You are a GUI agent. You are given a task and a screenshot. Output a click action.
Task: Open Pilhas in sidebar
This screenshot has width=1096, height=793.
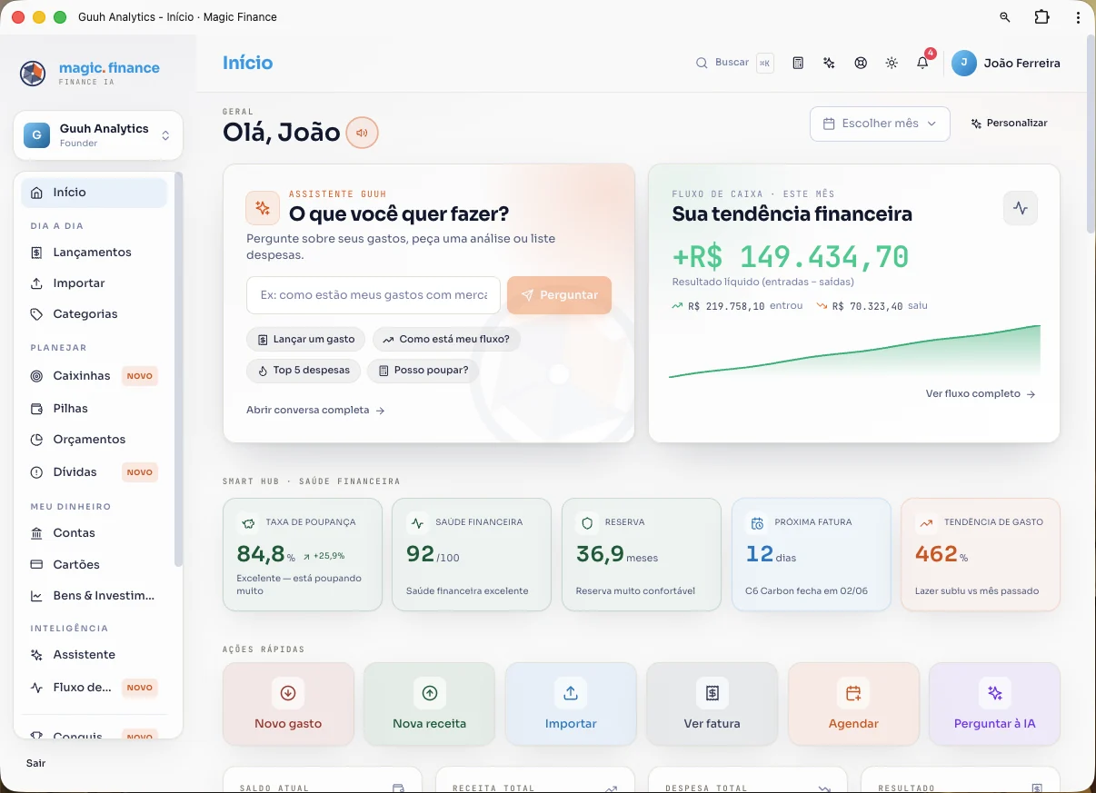click(95, 409)
